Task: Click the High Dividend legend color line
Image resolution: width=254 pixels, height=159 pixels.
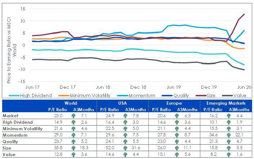Action: (14, 96)
